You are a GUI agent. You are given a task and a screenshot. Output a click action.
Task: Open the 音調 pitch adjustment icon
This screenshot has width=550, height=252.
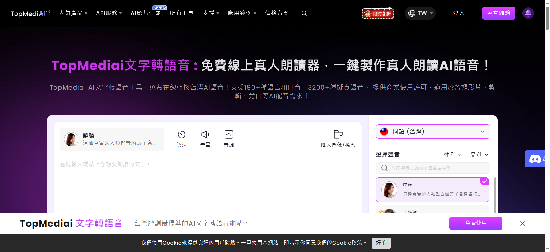click(x=229, y=135)
